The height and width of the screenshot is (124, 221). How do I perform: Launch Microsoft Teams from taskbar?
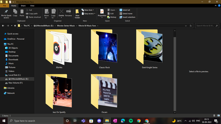(83, 121)
